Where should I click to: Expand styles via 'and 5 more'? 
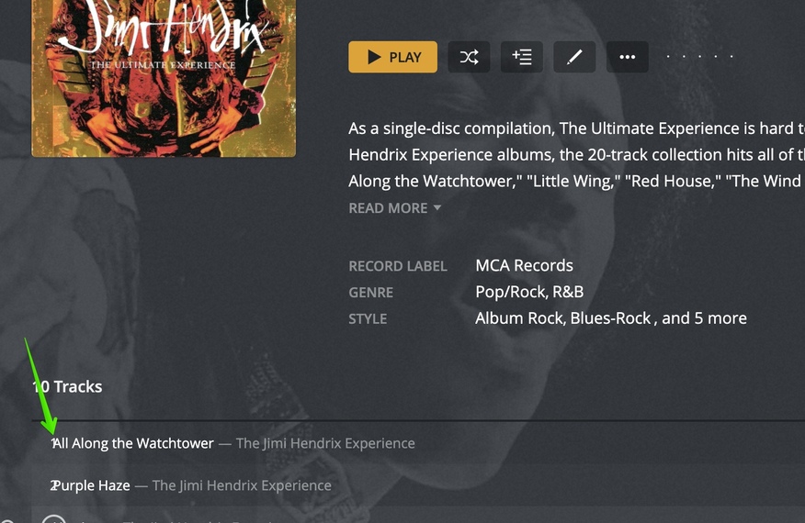[x=704, y=318]
